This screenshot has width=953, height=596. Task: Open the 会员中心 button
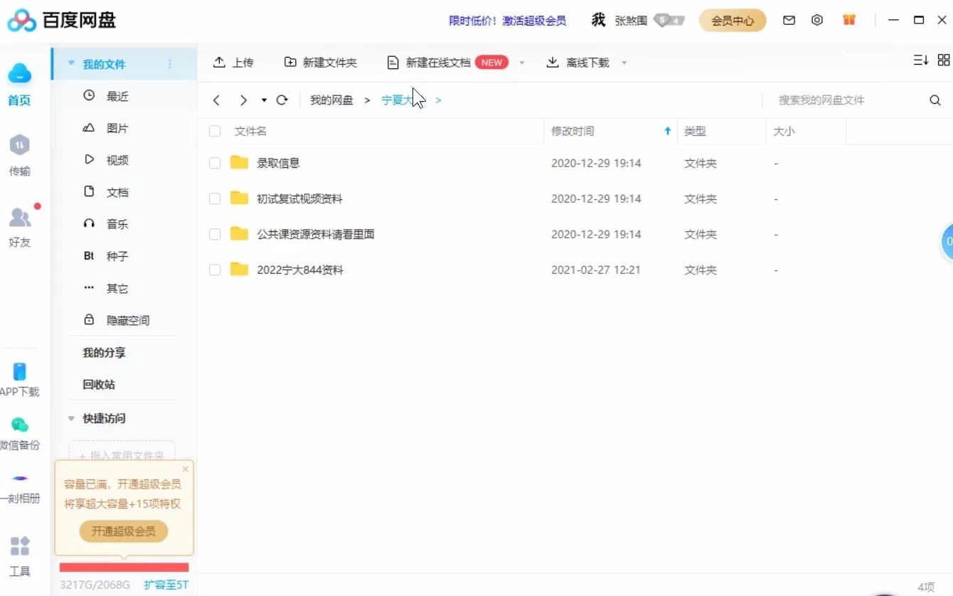click(x=733, y=21)
